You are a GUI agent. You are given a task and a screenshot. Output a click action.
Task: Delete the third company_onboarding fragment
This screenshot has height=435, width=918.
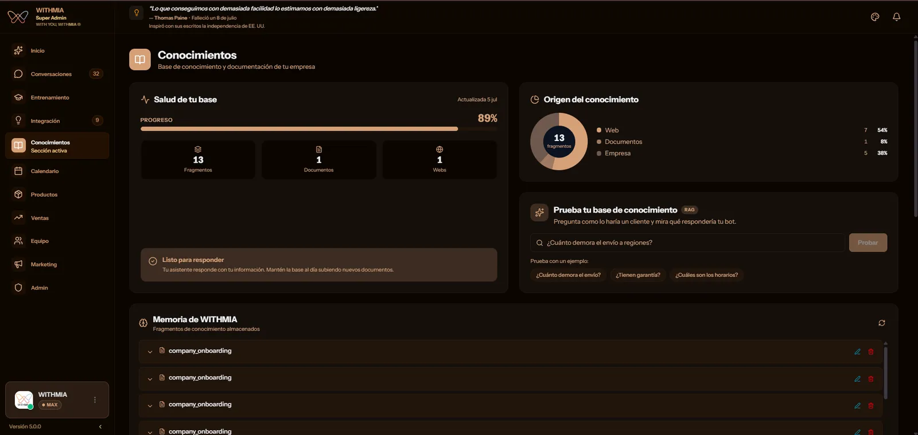[871, 406]
